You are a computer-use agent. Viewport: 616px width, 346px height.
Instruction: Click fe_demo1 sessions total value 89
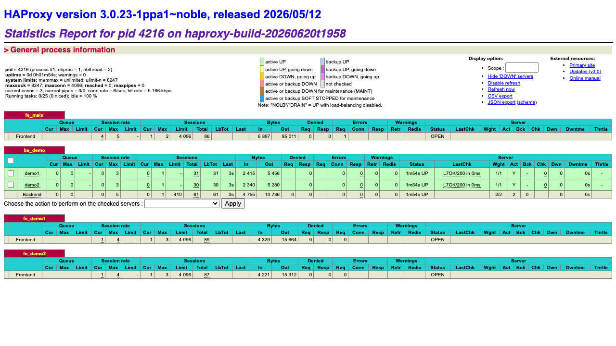click(207, 240)
